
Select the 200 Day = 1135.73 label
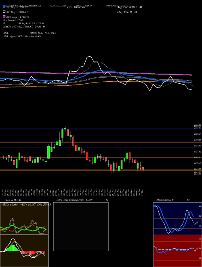pyautogui.click(x=18, y=17)
